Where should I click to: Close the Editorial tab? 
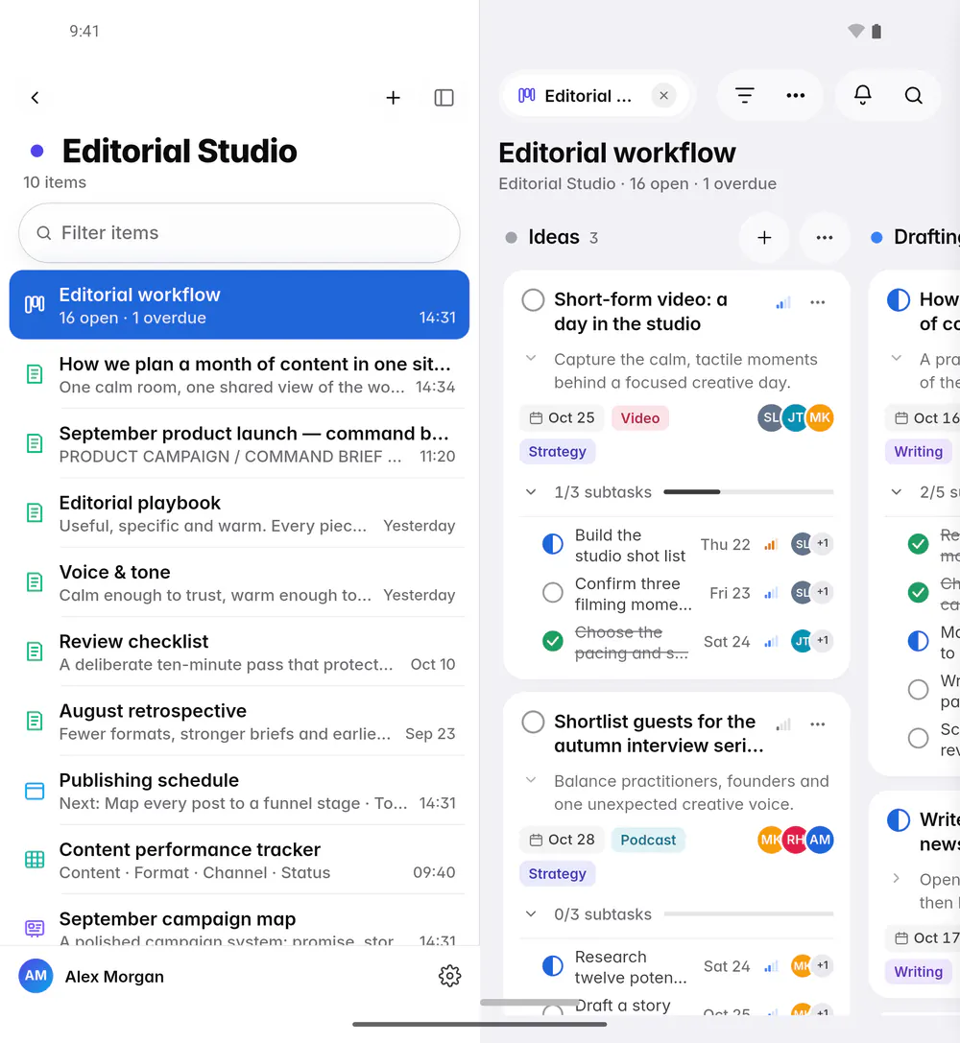(663, 96)
